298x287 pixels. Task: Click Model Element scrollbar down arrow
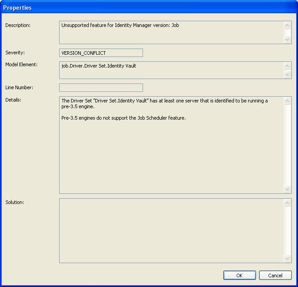287,75
